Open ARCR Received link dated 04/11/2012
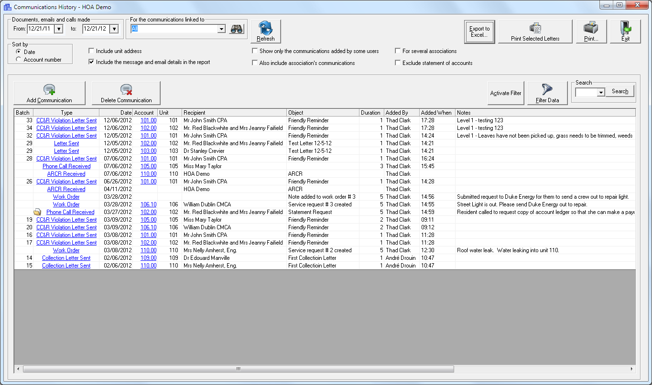The image size is (652, 385). (66, 189)
